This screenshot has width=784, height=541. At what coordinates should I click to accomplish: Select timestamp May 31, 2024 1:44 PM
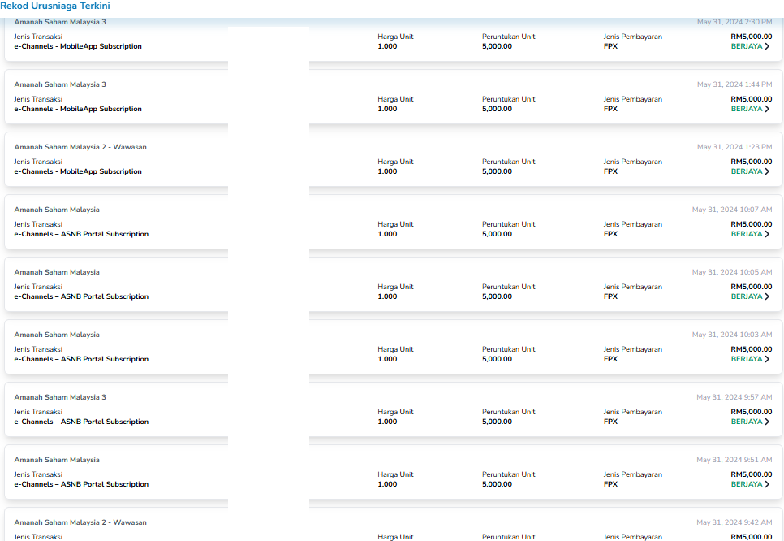click(x=734, y=84)
